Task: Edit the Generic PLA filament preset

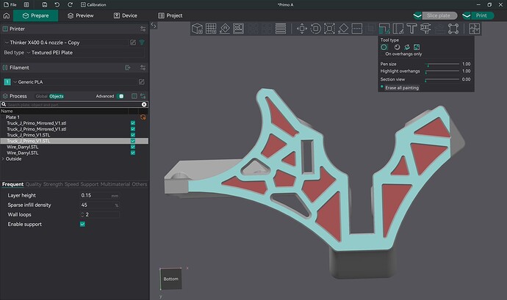Action: point(141,81)
